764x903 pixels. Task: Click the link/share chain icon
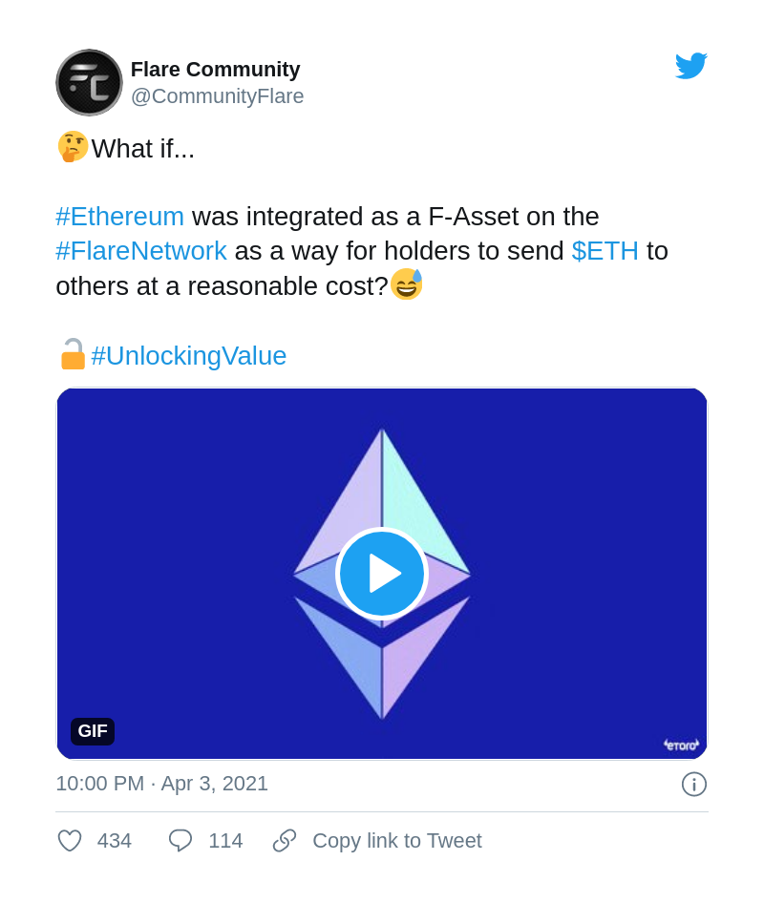click(284, 841)
